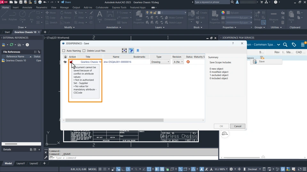307x172 pixels.
Task: Toggle MODEL space button on status bar
Action: 92,169
